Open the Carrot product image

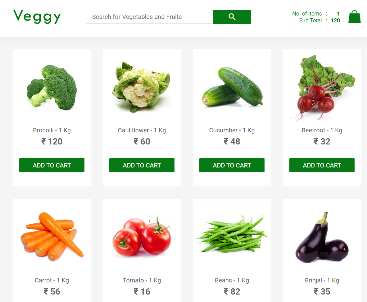pyautogui.click(x=52, y=236)
